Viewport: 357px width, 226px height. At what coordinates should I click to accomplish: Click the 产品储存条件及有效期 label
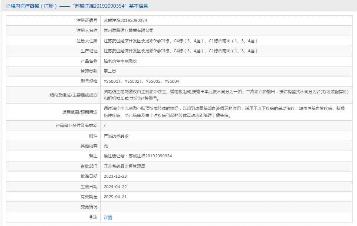click(x=76, y=125)
